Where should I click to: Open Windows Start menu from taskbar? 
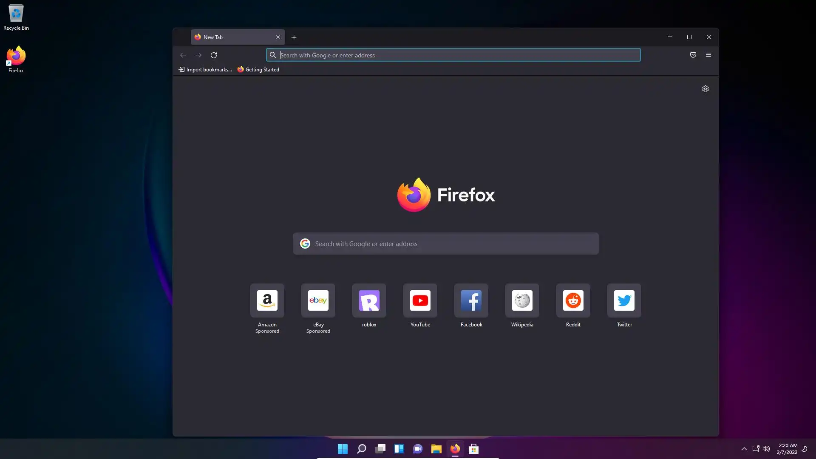pos(343,449)
